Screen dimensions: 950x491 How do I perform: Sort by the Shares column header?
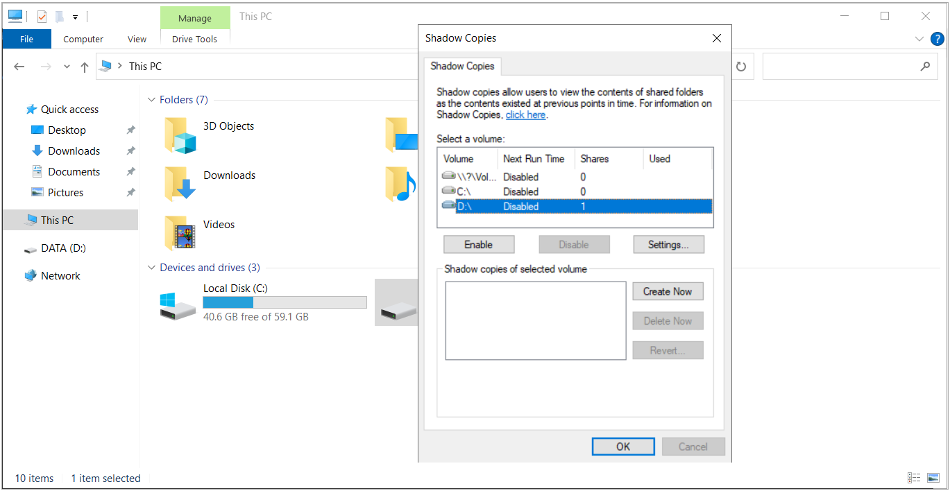coord(609,159)
